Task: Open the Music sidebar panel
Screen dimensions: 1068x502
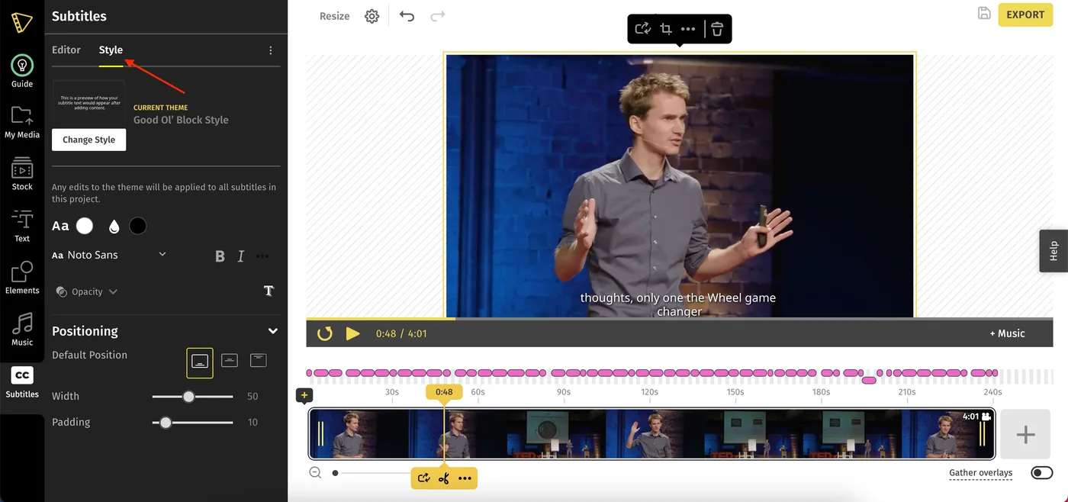Action: (x=22, y=330)
